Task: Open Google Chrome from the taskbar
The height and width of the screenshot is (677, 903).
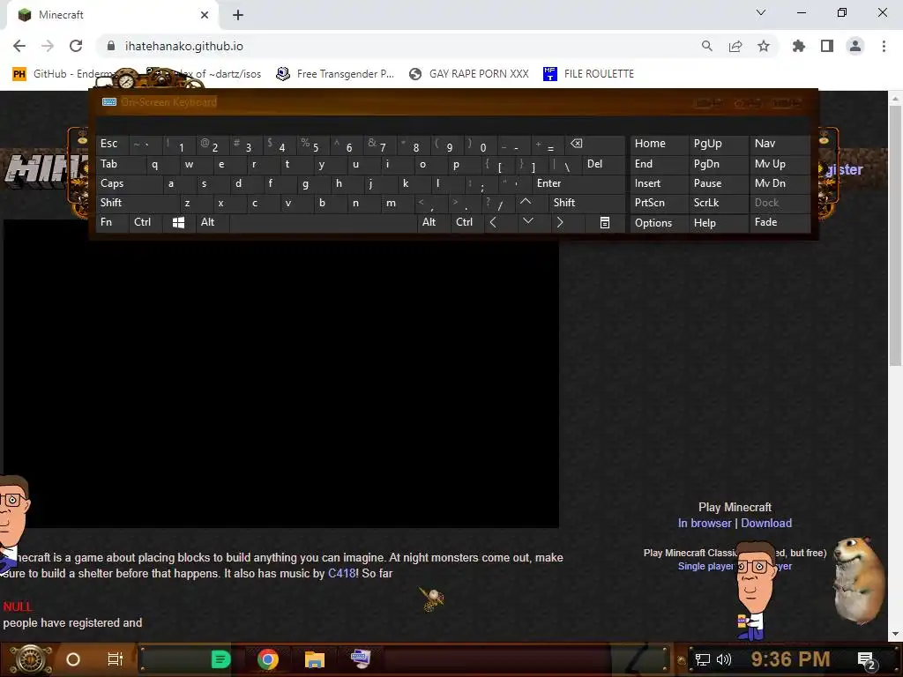Action: (x=268, y=659)
